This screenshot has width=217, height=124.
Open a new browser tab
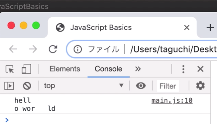210,28
